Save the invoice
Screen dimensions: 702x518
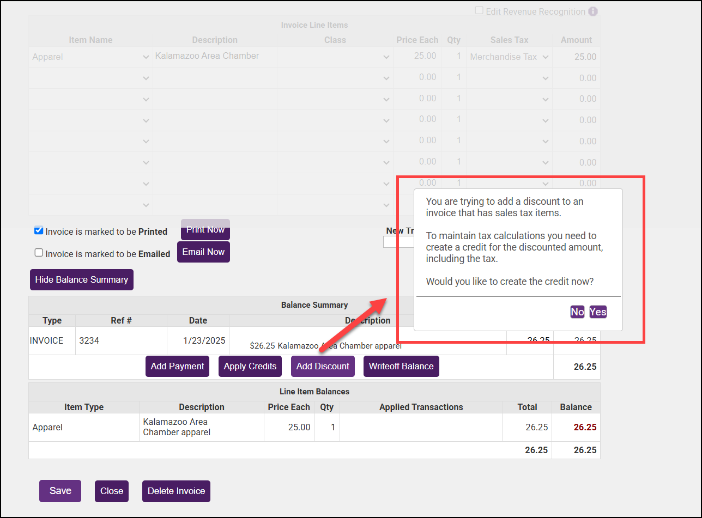[x=60, y=491]
